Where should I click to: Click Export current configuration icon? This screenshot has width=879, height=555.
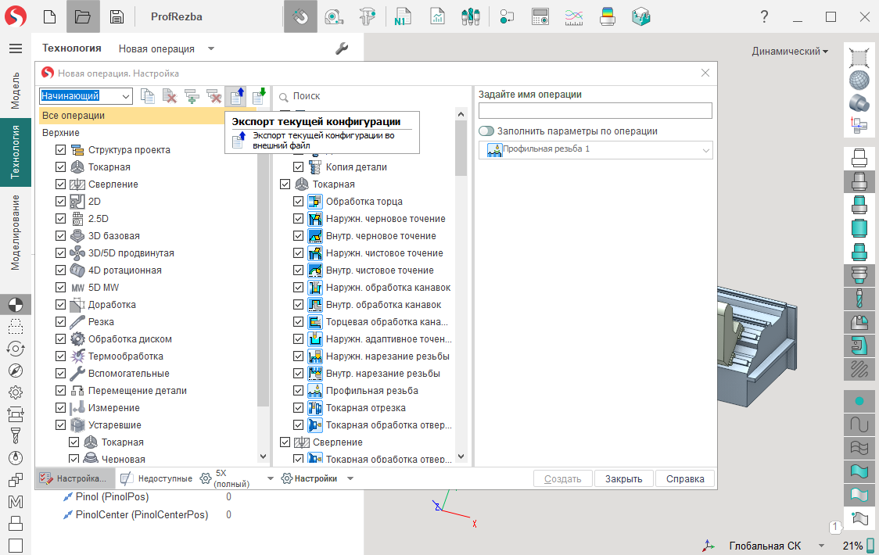point(235,96)
